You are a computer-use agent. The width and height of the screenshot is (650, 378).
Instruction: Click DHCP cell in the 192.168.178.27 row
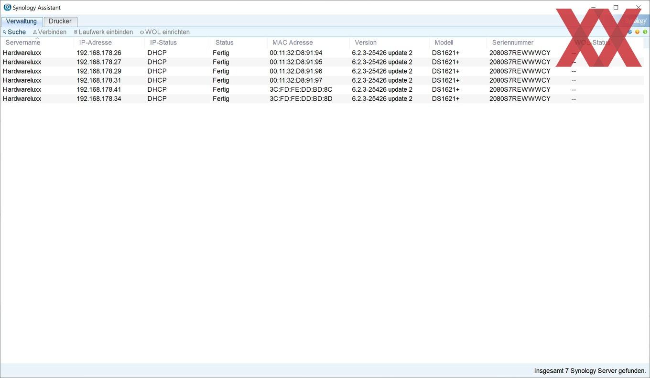(157, 62)
